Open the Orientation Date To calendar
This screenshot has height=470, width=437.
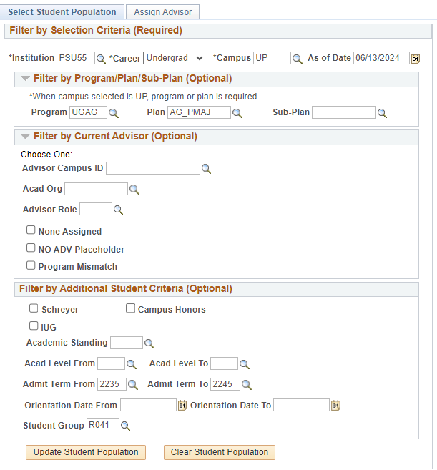(x=335, y=406)
